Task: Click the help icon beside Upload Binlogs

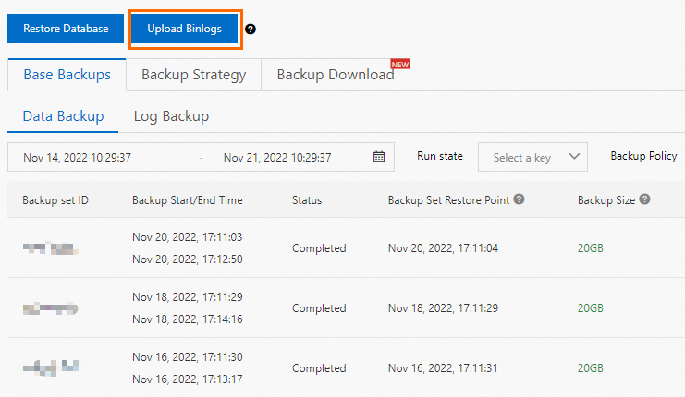Action: tap(251, 29)
